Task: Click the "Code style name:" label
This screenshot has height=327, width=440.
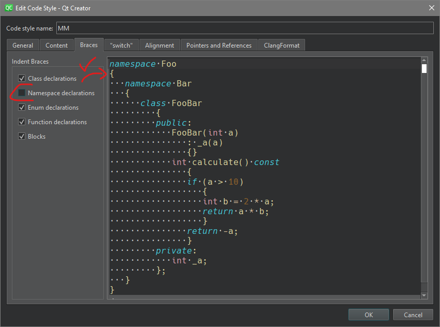Action: click(x=30, y=28)
